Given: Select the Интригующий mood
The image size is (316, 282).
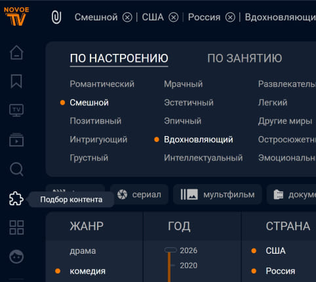Looking at the screenshot, I should tap(98, 139).
